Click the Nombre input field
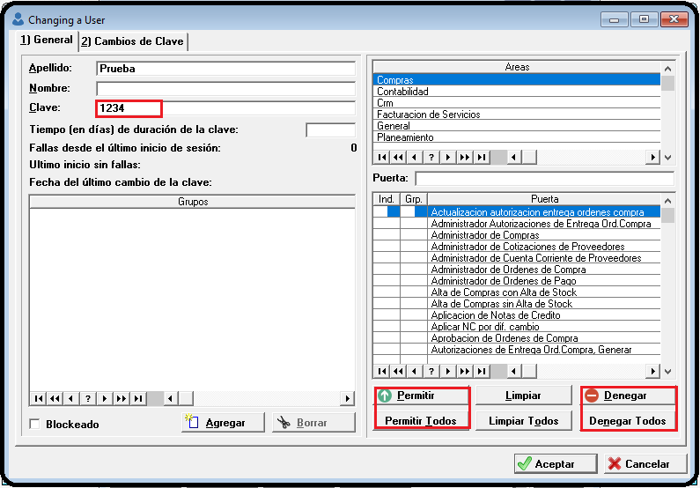The height and width of the screenshot is (488, 700). coord(225,88)
